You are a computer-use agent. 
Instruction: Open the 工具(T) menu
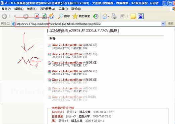tap(63, 9)
